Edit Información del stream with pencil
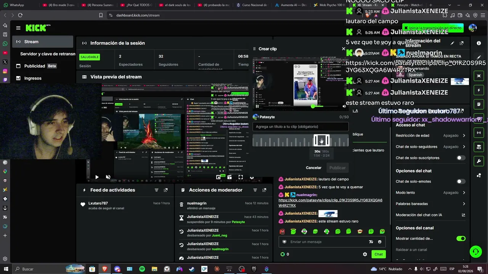Viewport: 488px width, 274px height. tap(452, 43)
